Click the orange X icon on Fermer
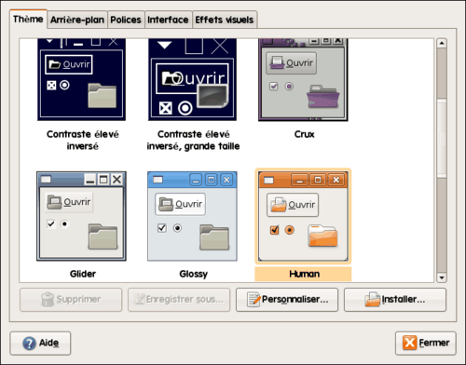466x365 pixels. [409, 343]
